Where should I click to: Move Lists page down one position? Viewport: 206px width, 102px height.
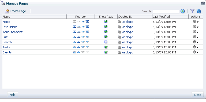[83, 37]
